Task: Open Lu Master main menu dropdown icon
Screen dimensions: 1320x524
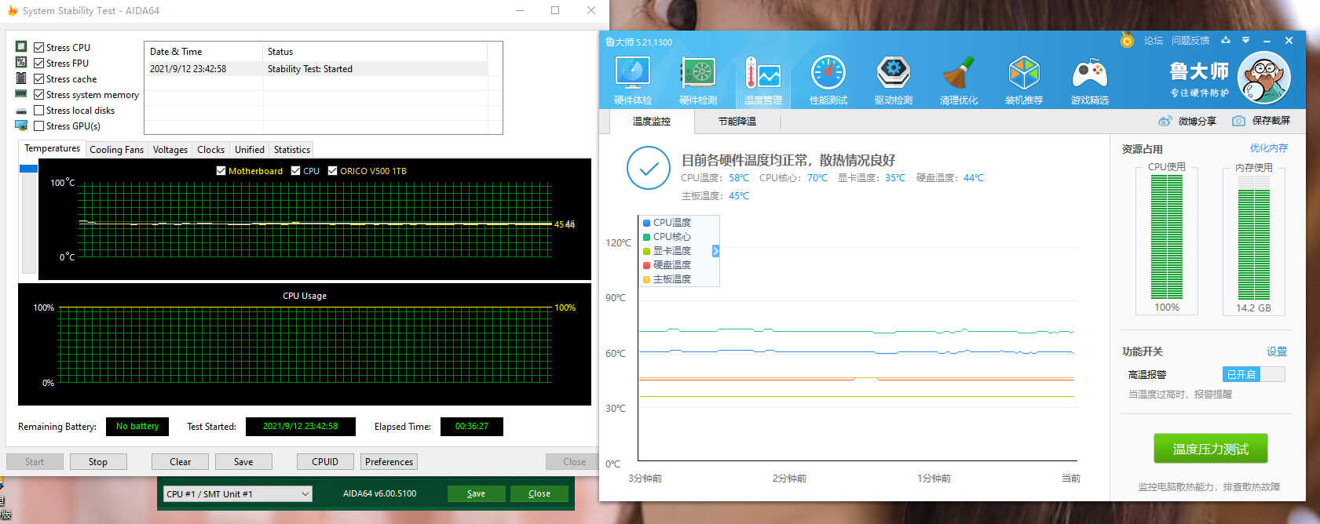Action: (1245, 40)
